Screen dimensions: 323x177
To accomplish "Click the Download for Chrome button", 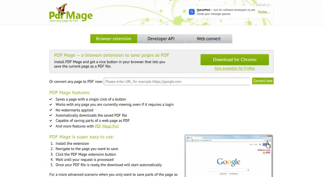I will (x=235, y=60).
